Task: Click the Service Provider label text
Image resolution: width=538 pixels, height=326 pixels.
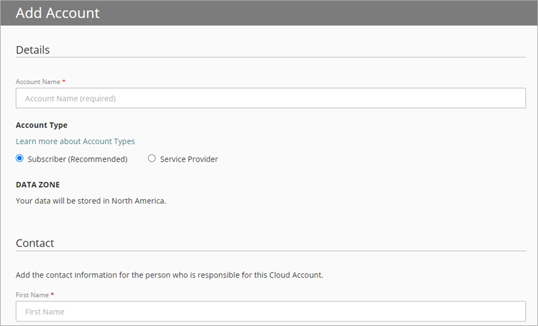Action: coord(189,159)
